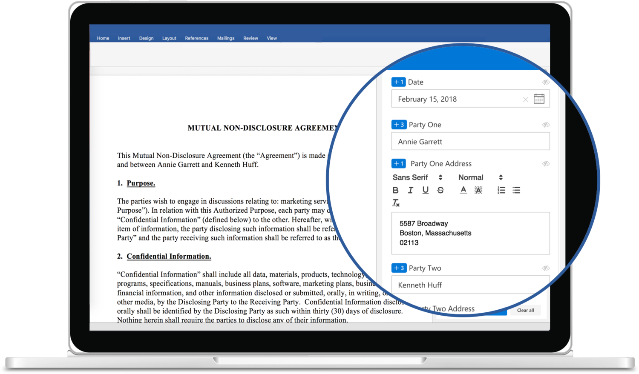Toggle underline formatting in address editor
This screenshot has height=374, width=639.
coord(425,190)
